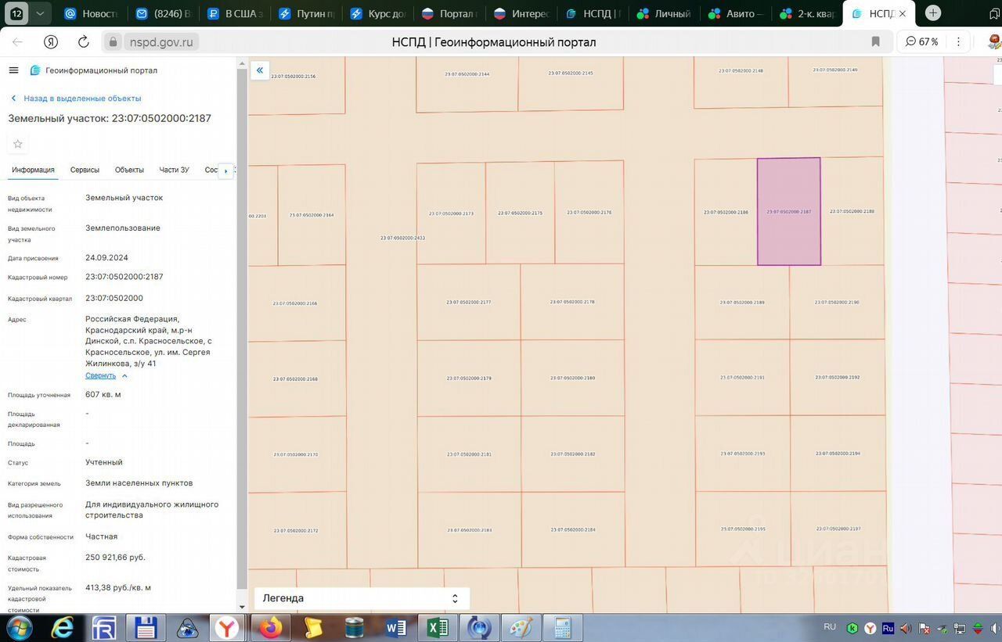Close the active НСПД tab
The height and width of the screenshot is (642, 1002).
[x=902, y=14]
